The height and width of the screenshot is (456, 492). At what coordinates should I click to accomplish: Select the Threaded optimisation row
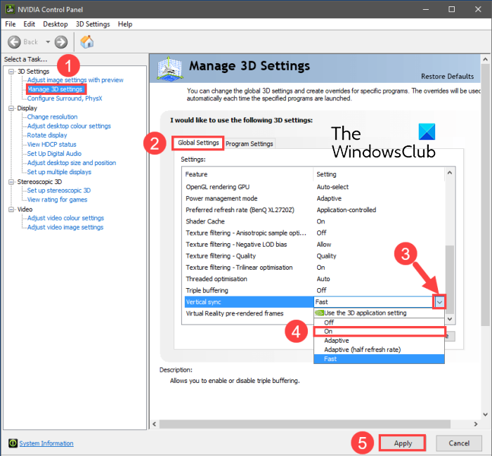click(313, 279)
